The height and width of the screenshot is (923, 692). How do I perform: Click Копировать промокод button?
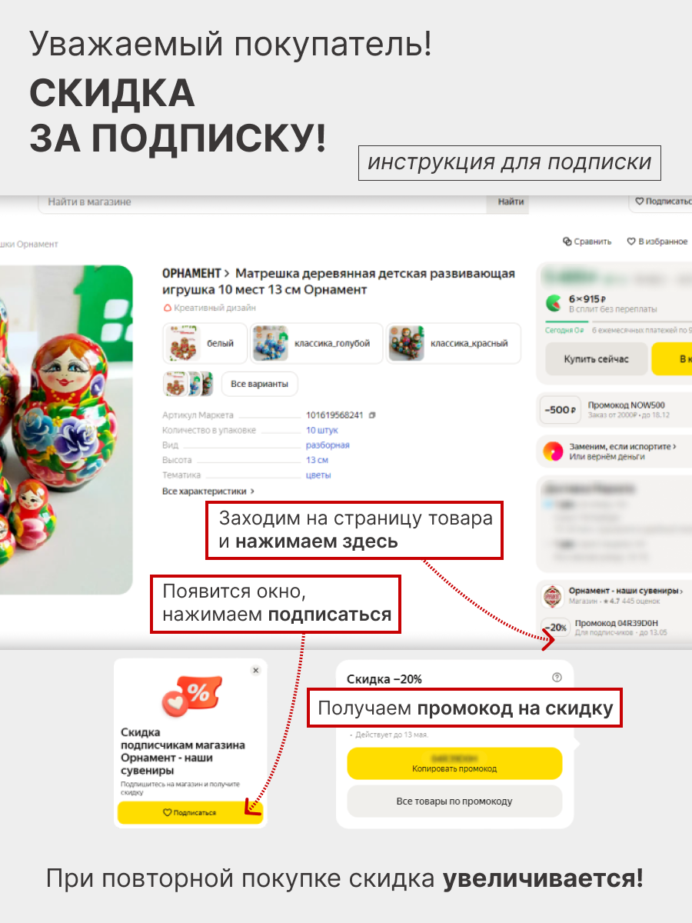pyautogui.click(x=454, y=763)
